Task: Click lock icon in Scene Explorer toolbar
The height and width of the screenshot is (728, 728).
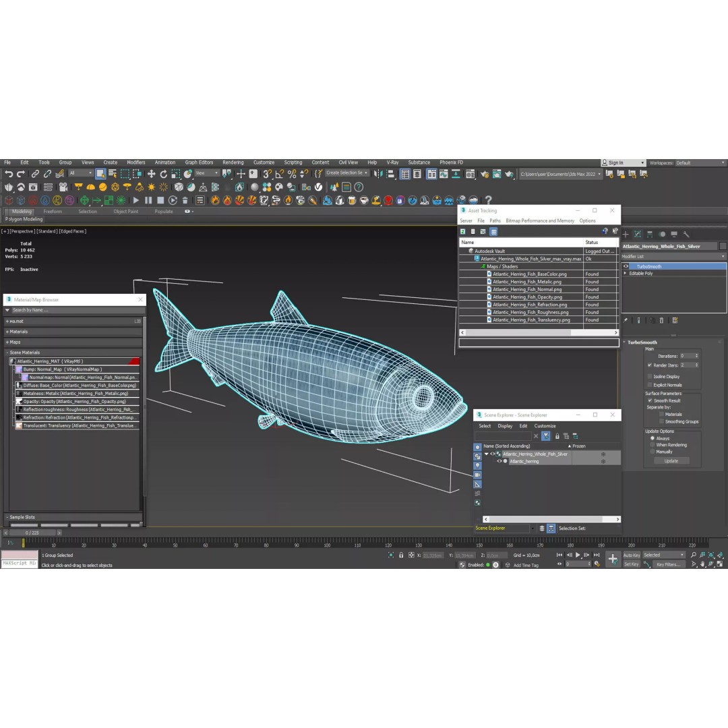Action: 557,436
